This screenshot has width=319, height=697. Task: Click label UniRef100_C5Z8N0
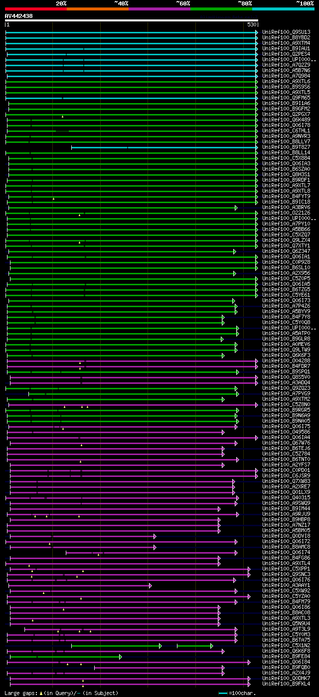286,404
